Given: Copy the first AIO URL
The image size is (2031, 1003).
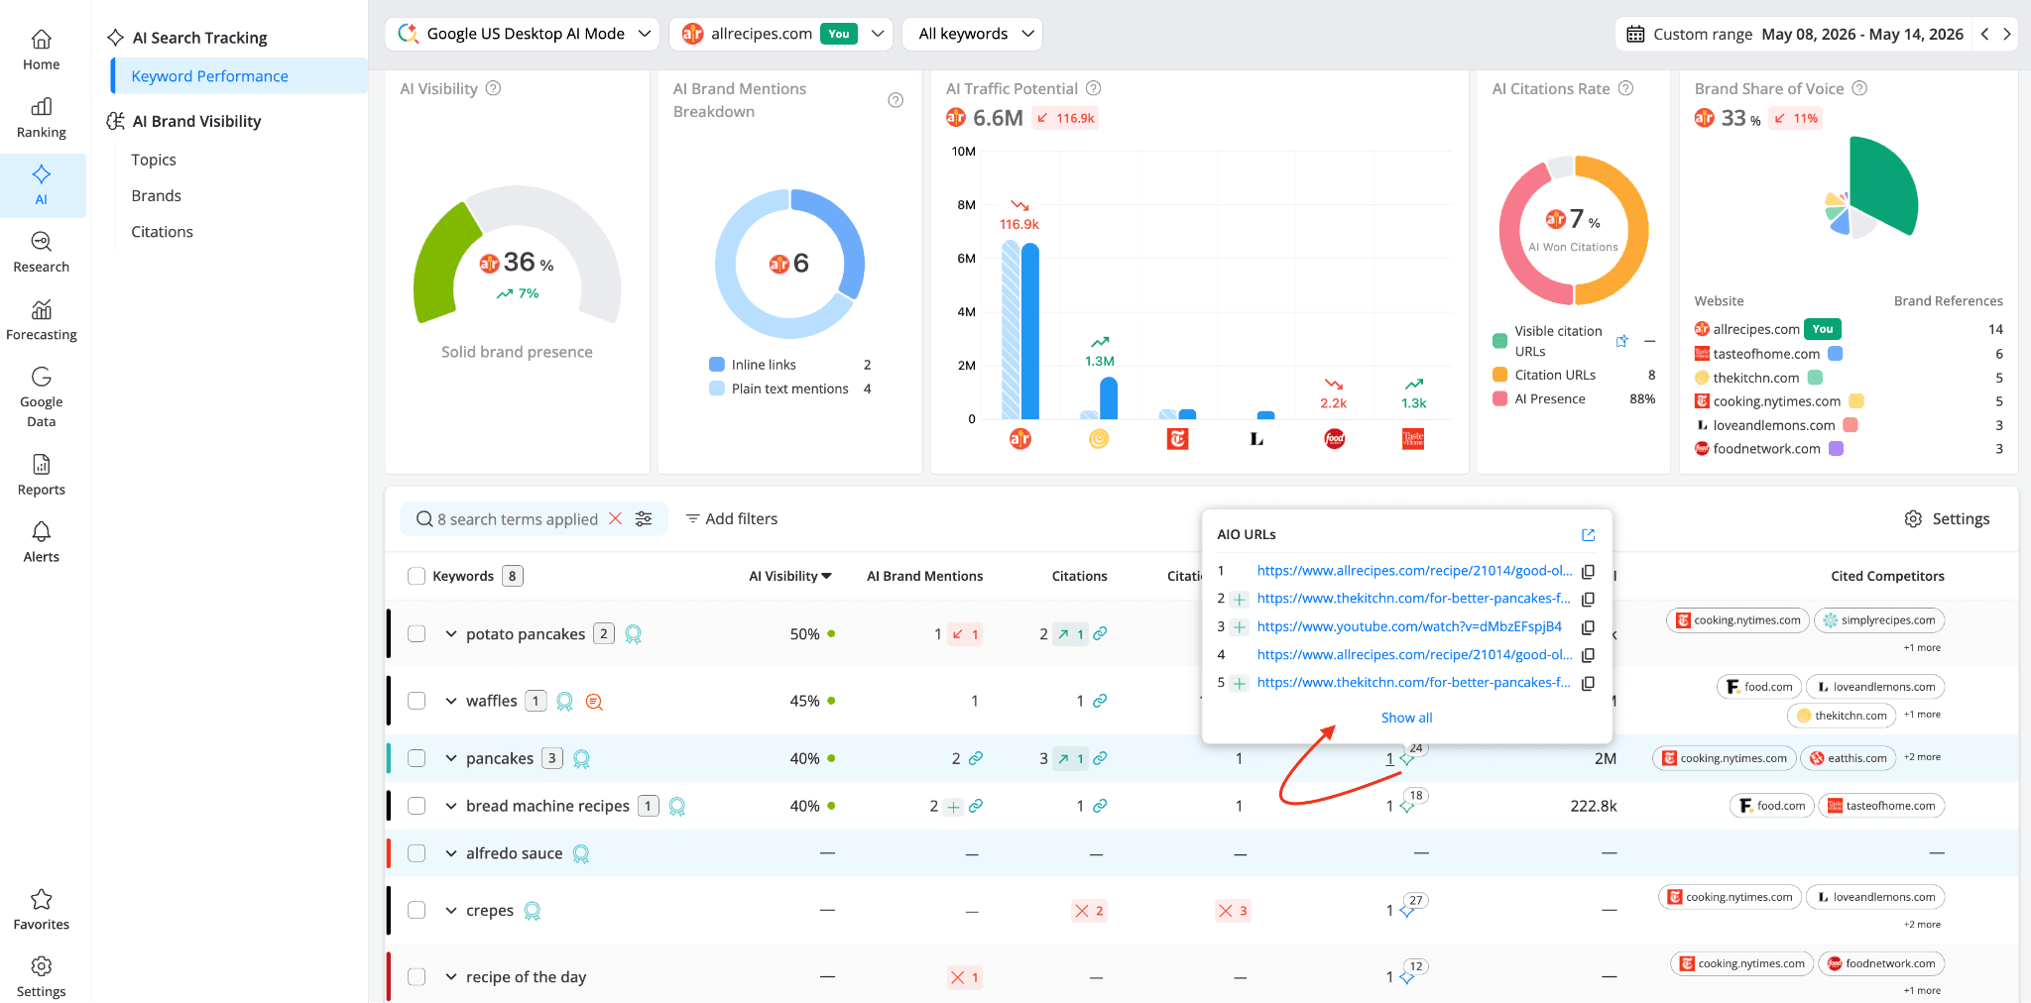Looking at the screenshot, I should (x=1588, y=571).
